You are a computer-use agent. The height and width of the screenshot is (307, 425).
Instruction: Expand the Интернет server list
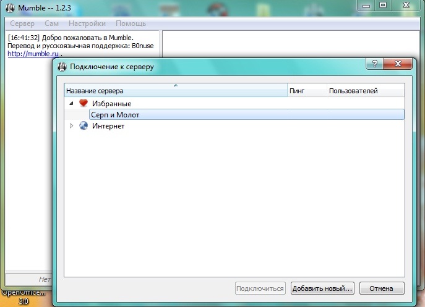pyautogui.click(x=72, y=126)
